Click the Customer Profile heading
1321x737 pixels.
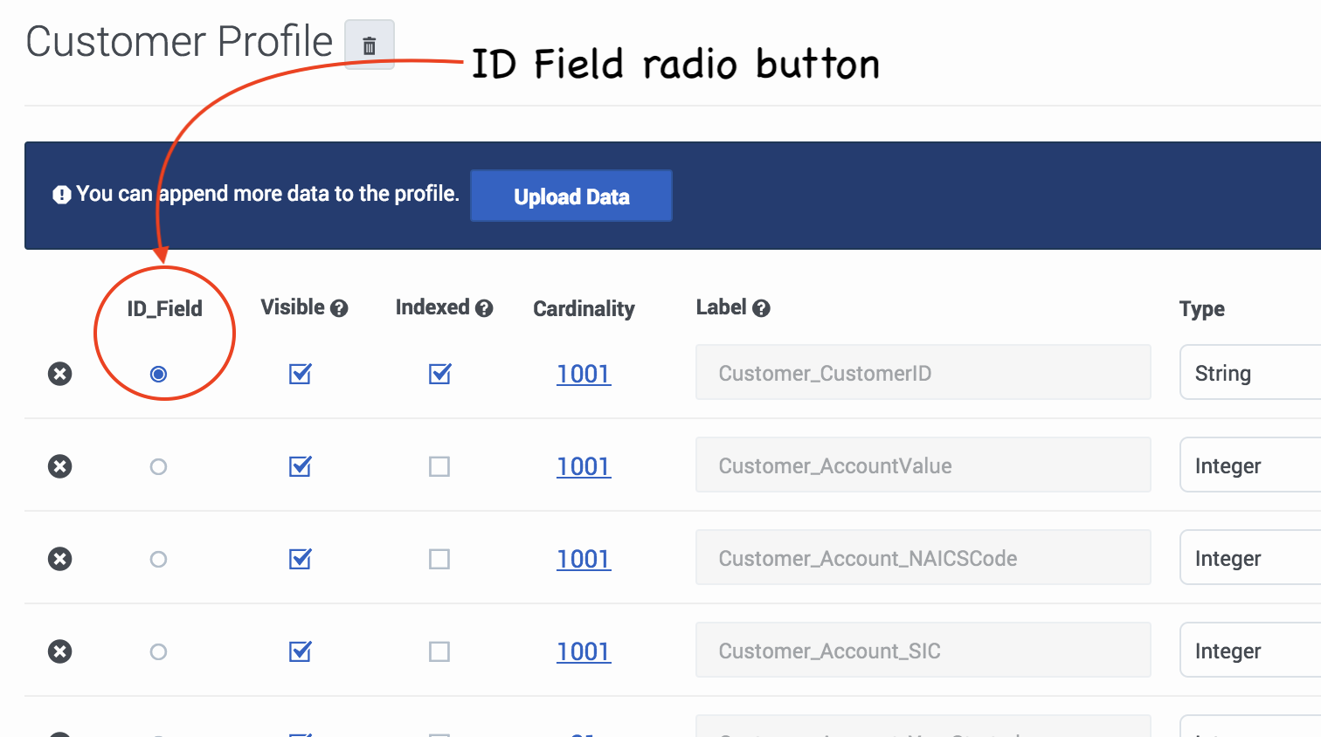click(x=179, y=41)
